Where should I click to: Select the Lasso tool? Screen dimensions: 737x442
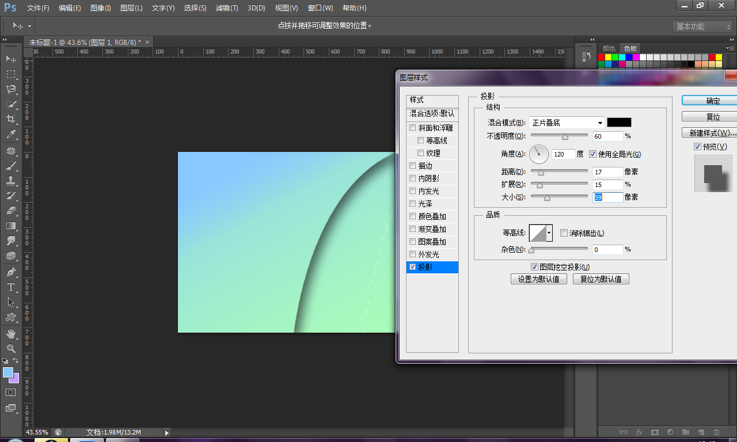tap(11, 89)
